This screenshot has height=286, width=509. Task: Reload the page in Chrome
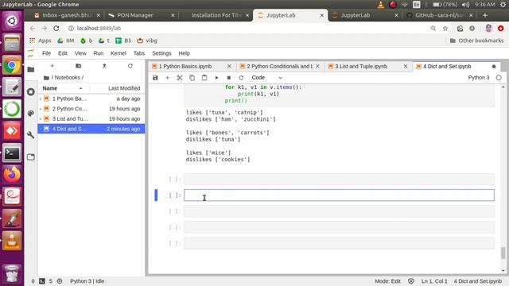coord(56,29)
